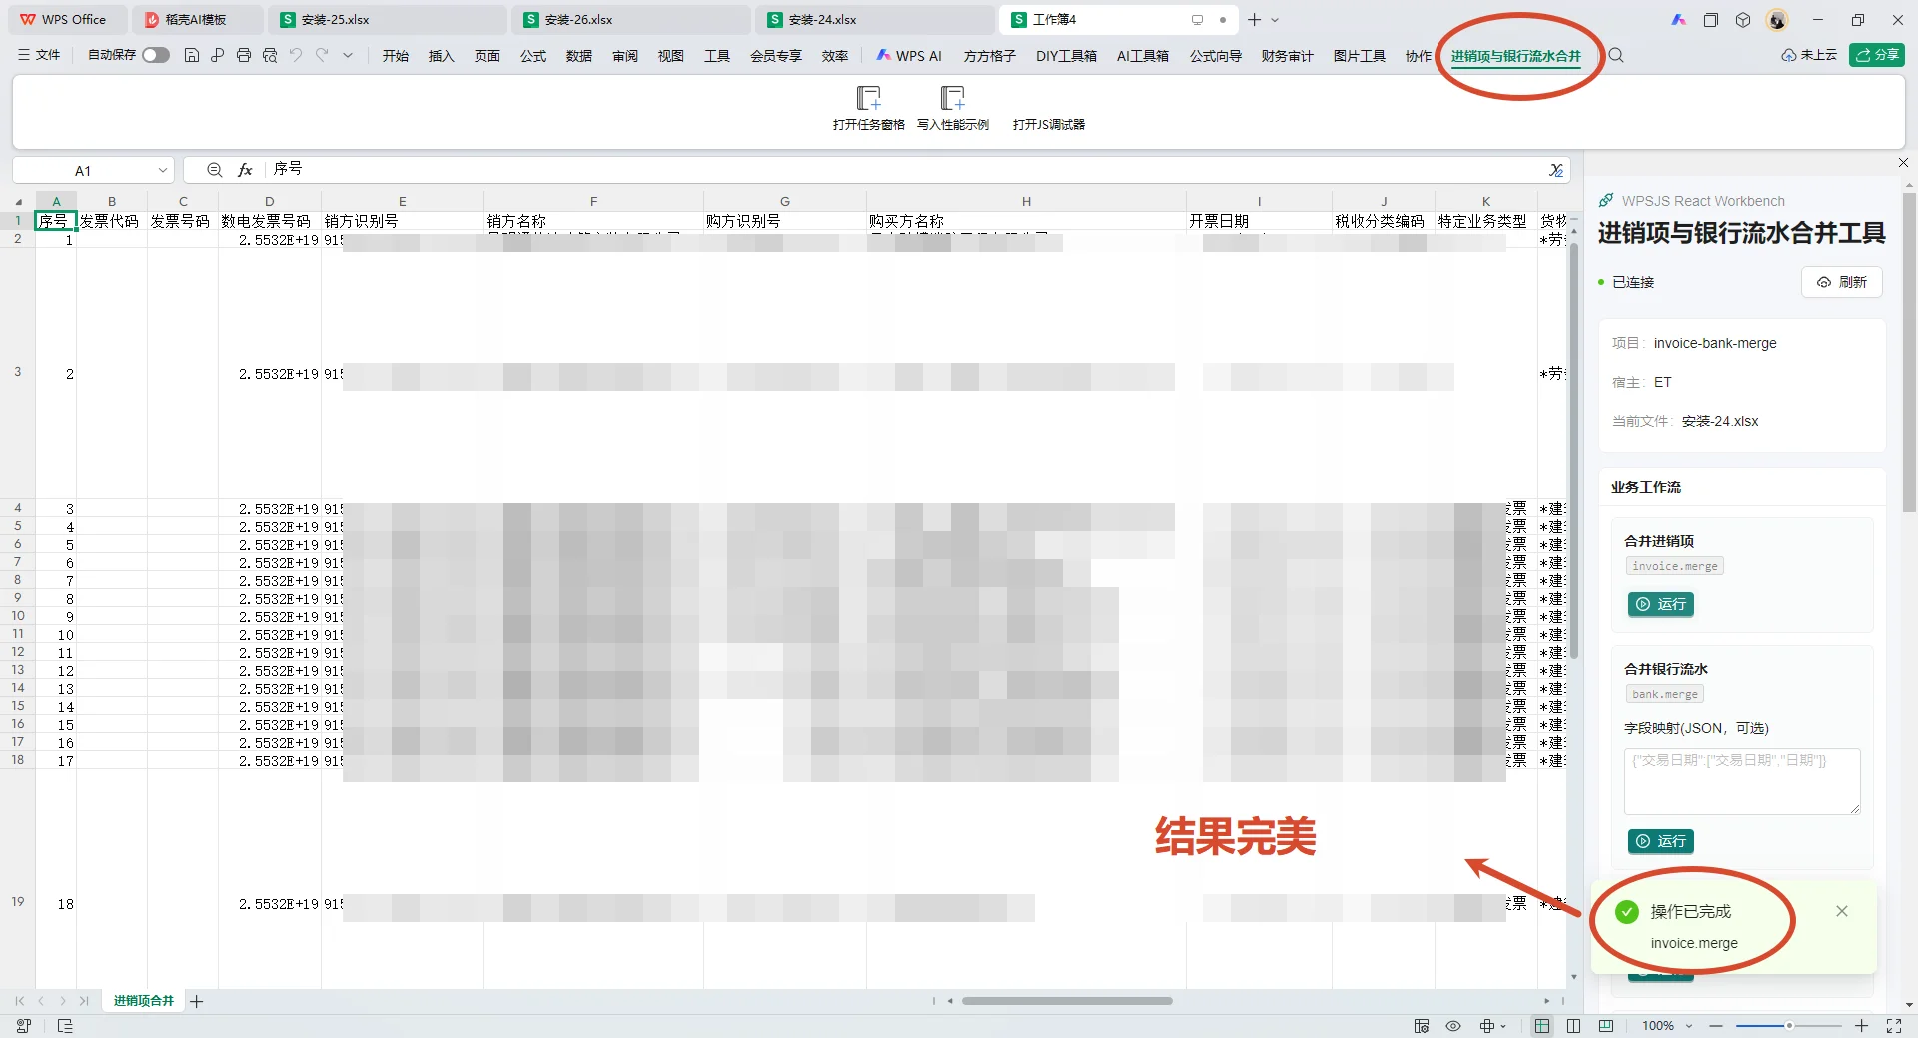The image size is (1918, 1038).
Task: Select the 进销项合并 sheet tab
Action: 143,1000
